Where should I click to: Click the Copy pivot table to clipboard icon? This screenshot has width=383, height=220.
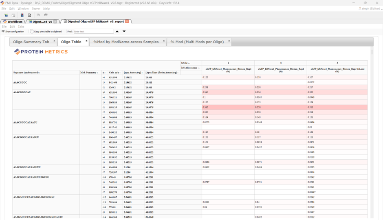coord(32,31)
